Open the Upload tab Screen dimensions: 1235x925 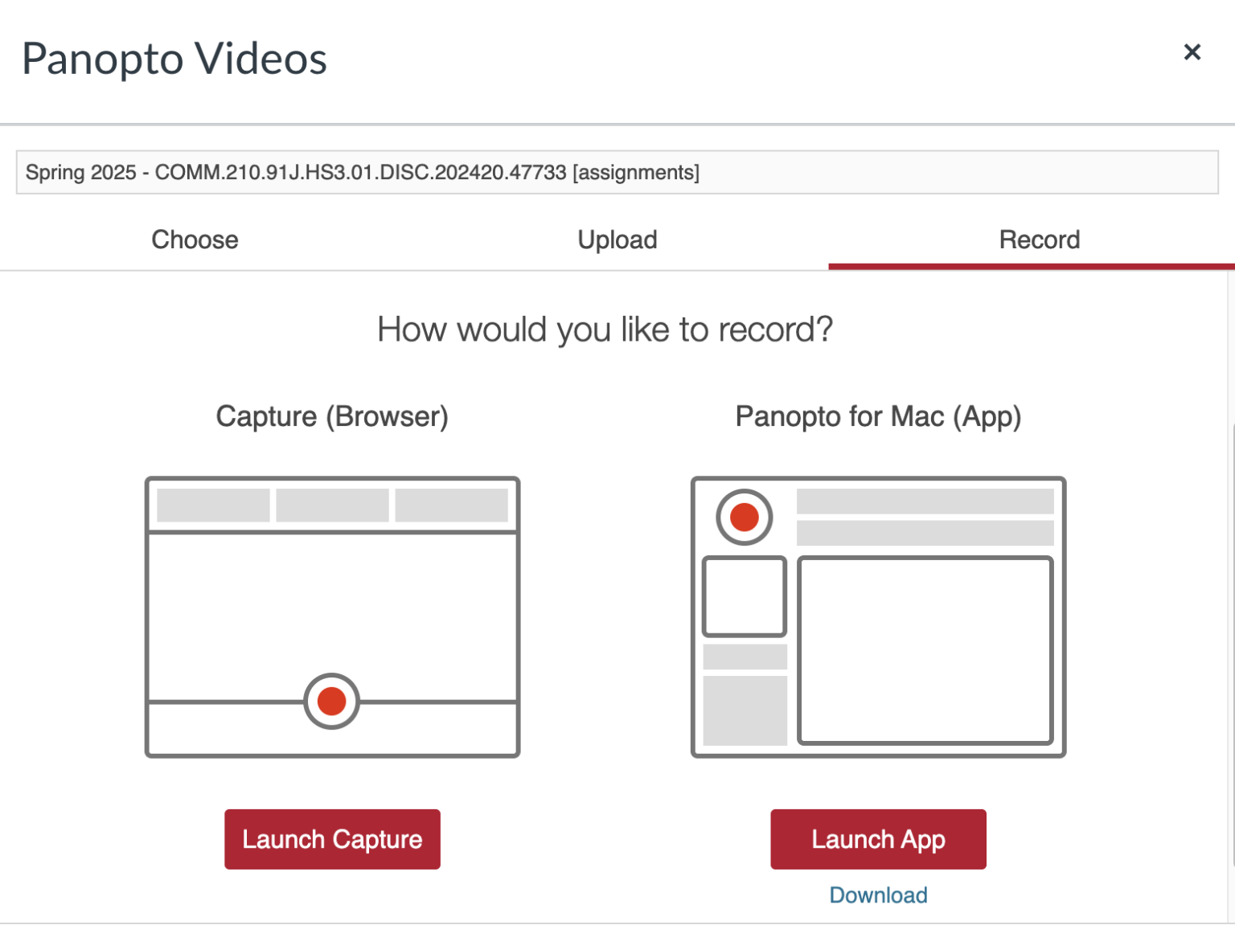click(617, 239)
